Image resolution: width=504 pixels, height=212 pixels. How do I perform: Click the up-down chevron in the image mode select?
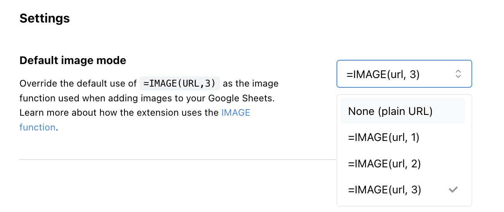pos(458,74)
